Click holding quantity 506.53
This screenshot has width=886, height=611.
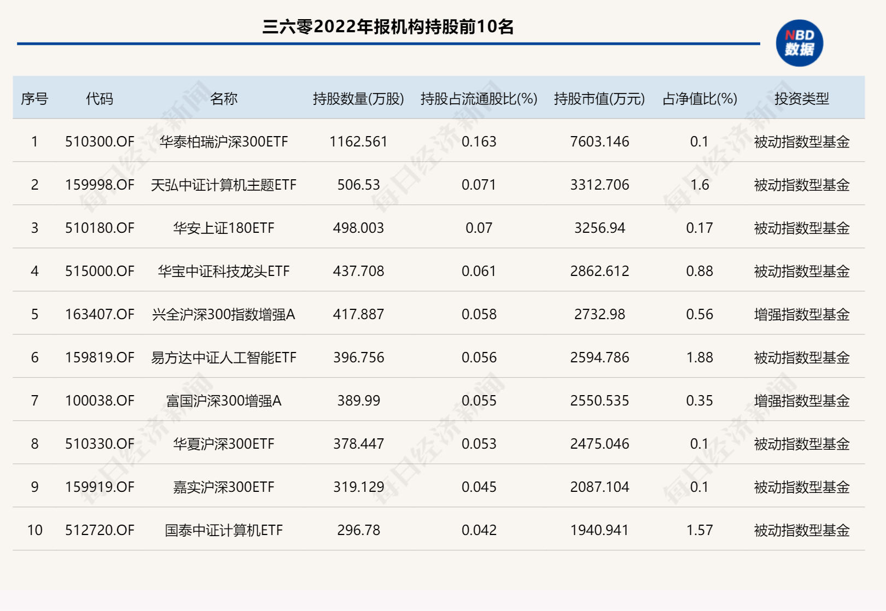point(359,185)
